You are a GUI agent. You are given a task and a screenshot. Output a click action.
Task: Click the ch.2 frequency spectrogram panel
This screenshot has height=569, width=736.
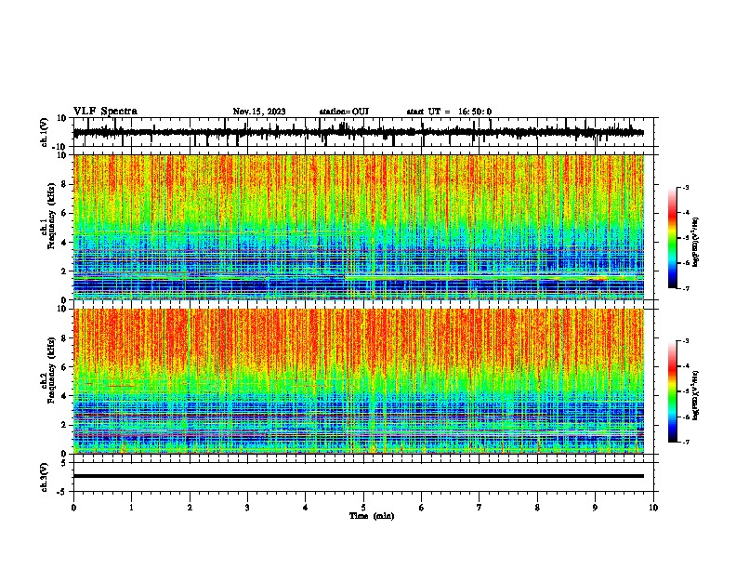363,381
